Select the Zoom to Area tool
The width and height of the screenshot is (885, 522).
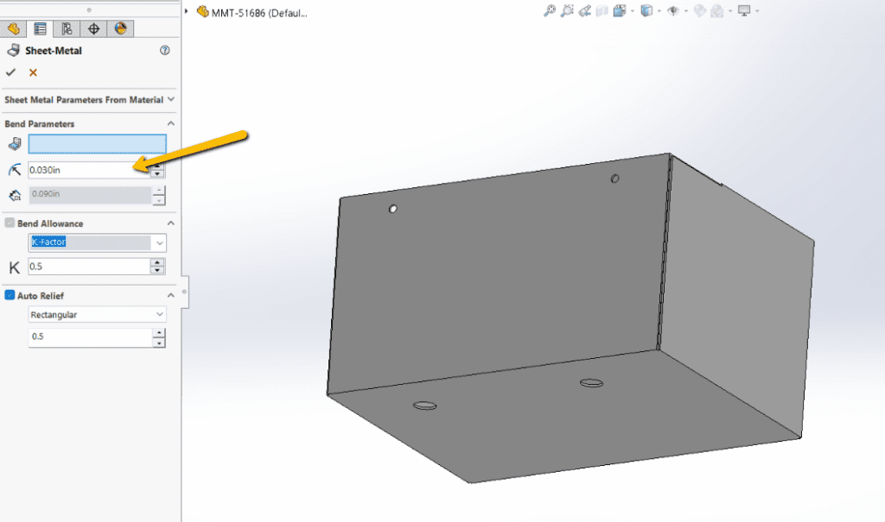click(x=566, y=8)
